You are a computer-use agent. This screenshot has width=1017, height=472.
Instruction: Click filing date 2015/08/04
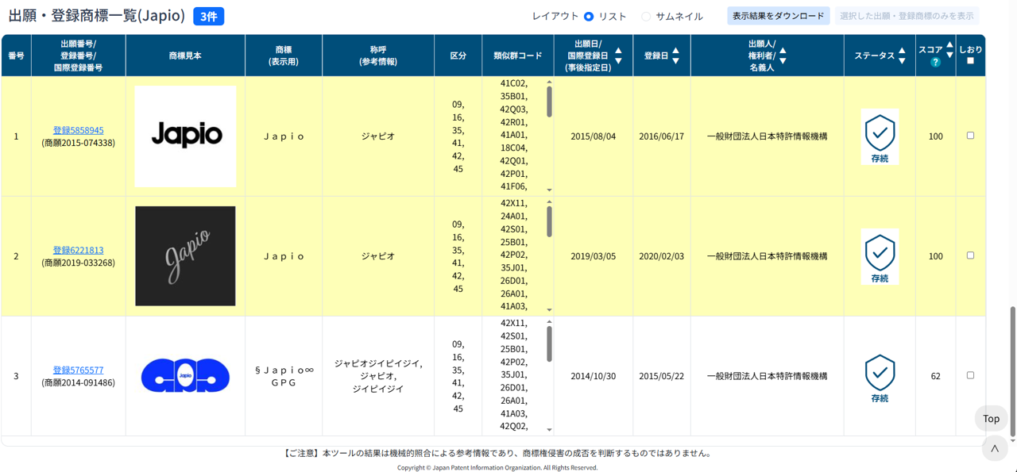tap(593, 136)
